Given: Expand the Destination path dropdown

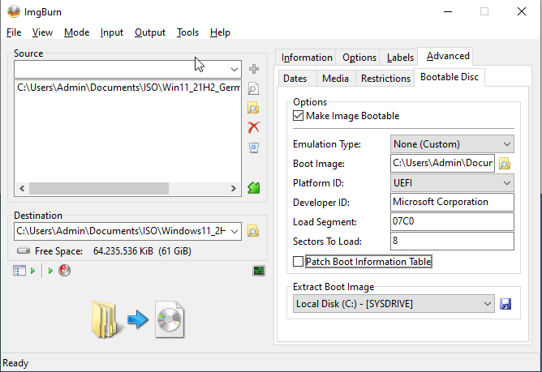Looking at the screenshot, I should pyautogui.click(x=234, y=231).
